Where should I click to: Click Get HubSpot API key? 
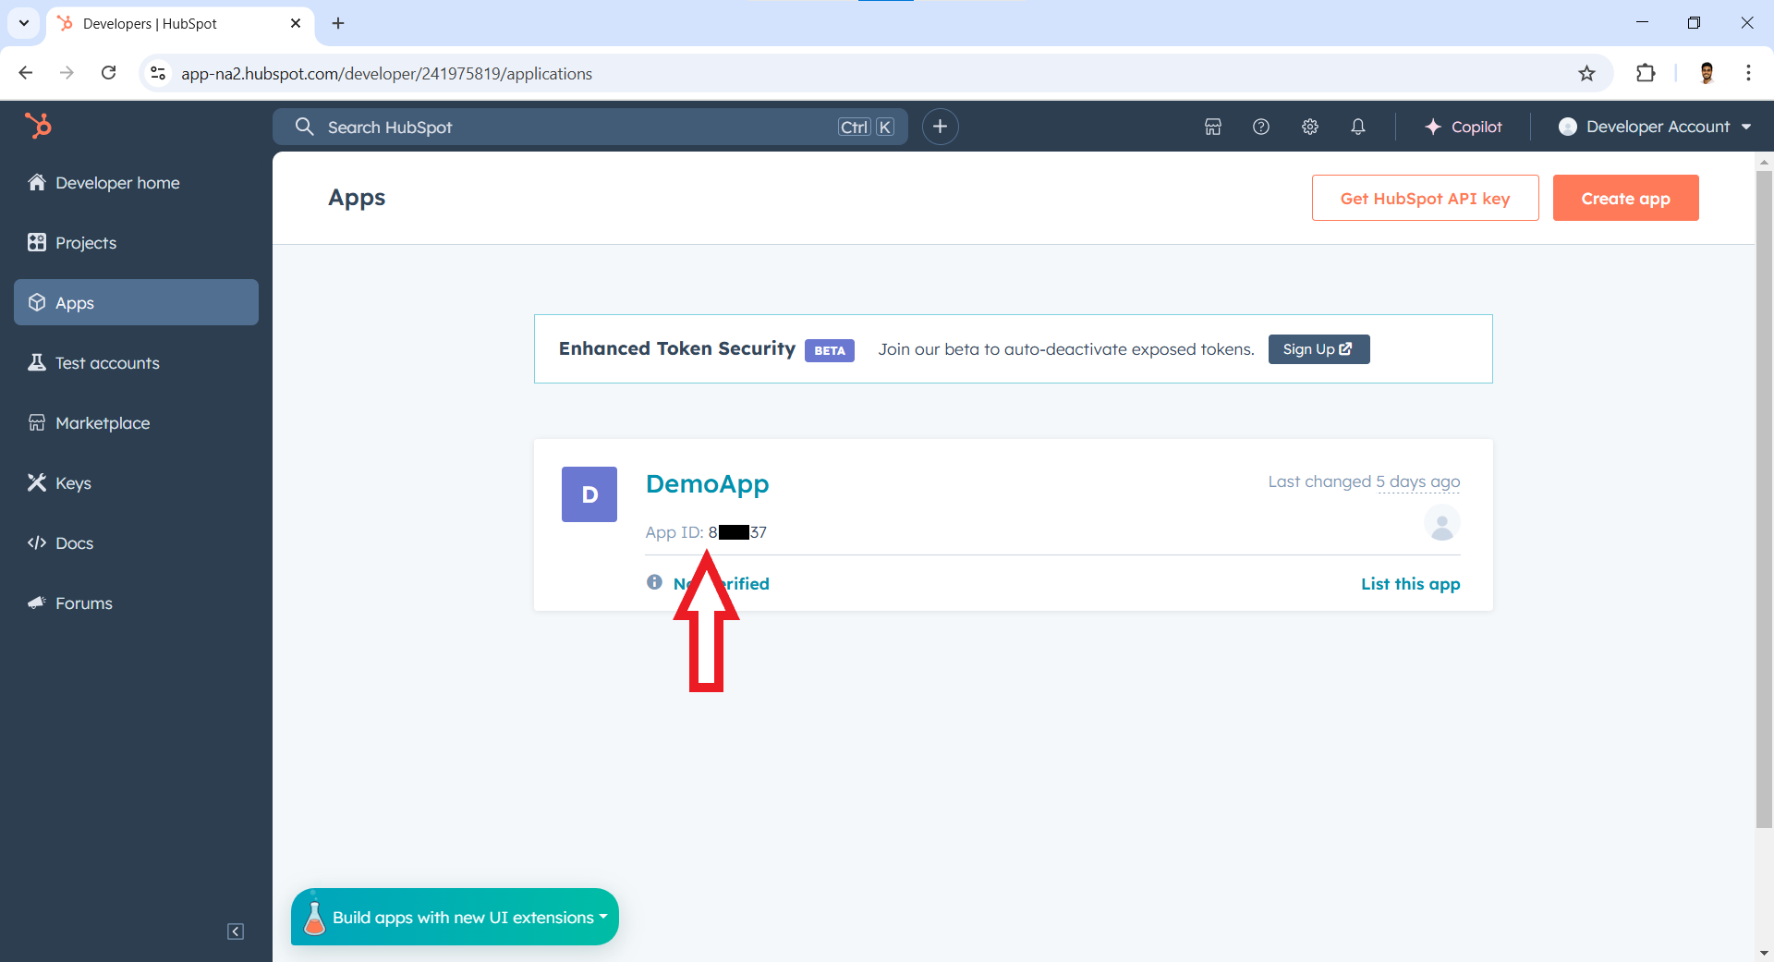1425,198
